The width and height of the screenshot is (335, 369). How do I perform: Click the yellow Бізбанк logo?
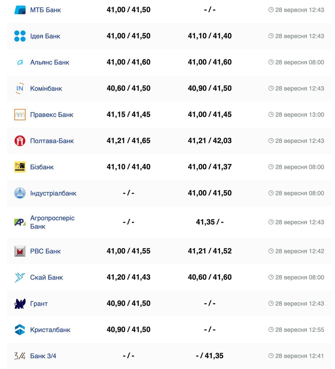click(20, 167)
